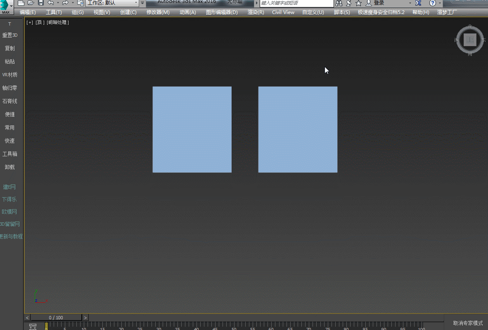The width and height of the screenshot is (488, 330).
Task: Open the 3ds Max application menu logo
Action: point(6,7)
